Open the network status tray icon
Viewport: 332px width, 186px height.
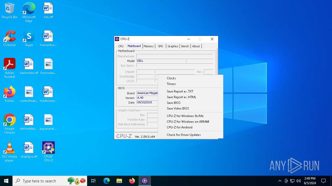[292, 181]
